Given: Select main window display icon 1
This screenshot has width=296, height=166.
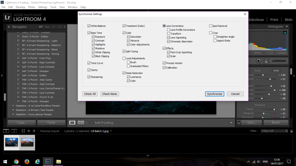Looking at the screenshot, I should click(6, 131).
